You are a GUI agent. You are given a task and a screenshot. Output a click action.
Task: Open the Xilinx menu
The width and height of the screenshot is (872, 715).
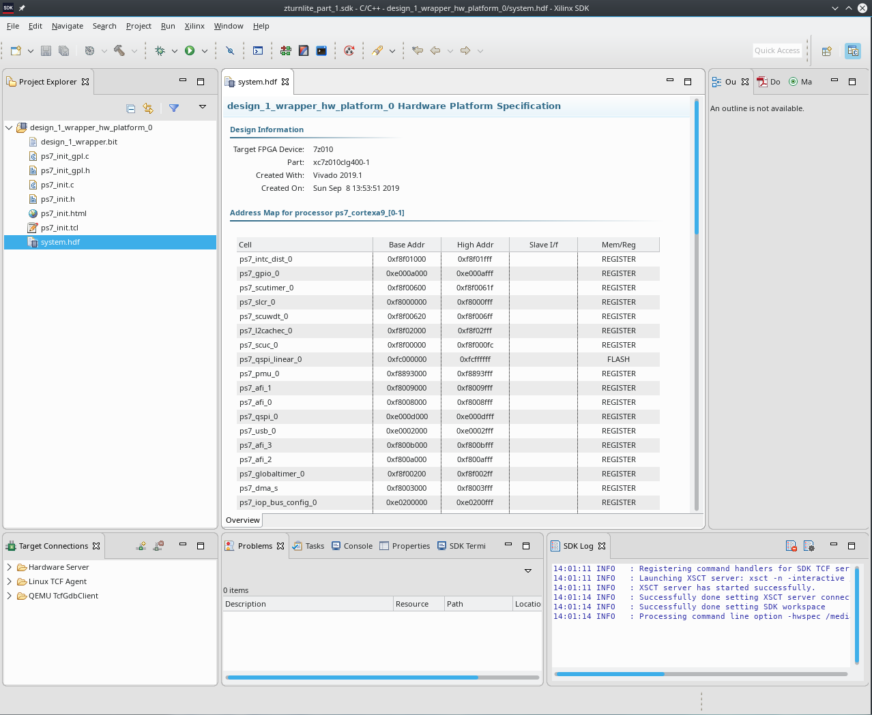(194, 26)
